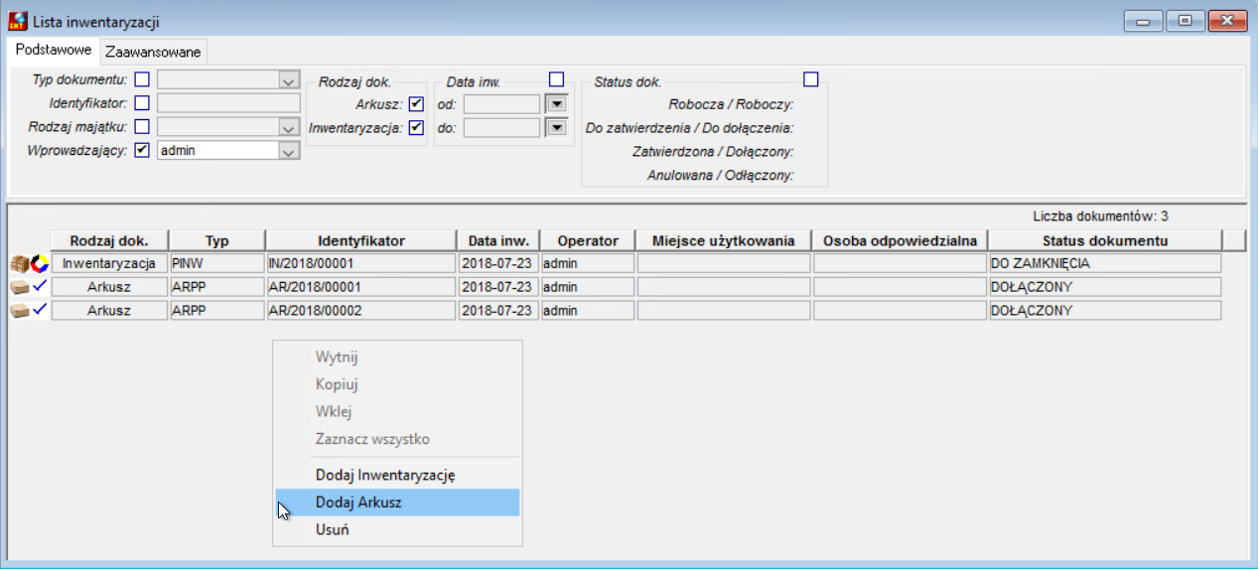Select Dodaj Arkusz in the context menu
Screen dimensions: 1258x569
(397, 502)
